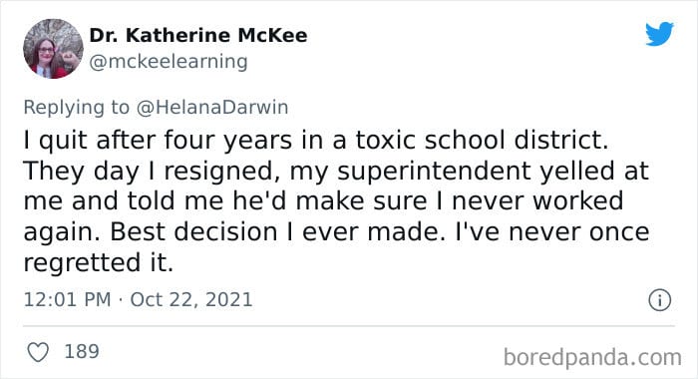Click the "Replying to" label
The image size is (698, 379).
[76, 108]
